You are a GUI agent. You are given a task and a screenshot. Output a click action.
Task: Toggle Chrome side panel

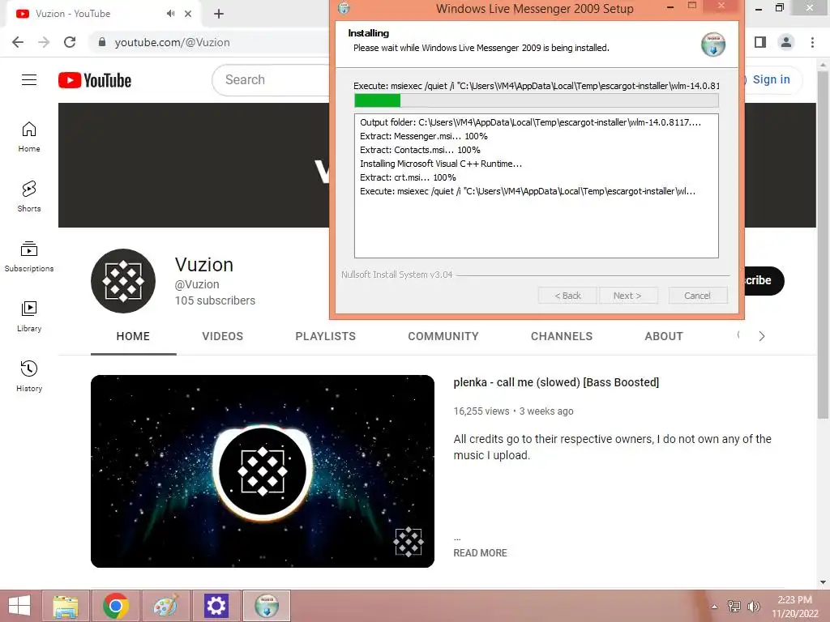point(760,42)
